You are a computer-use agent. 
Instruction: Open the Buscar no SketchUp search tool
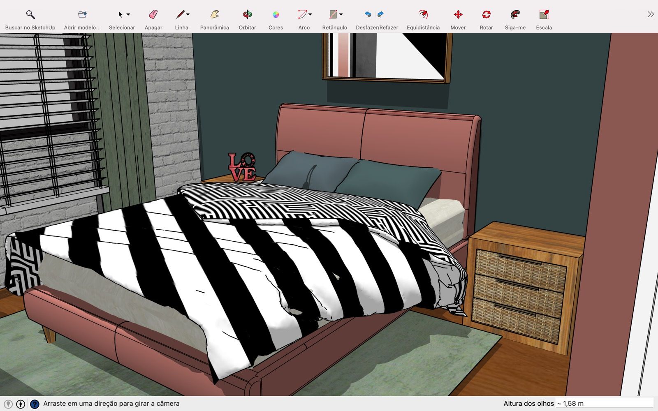point(30,15)
